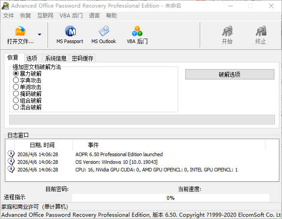Open the 语言 language menu
282x219 pixels.
coord(94,16)
